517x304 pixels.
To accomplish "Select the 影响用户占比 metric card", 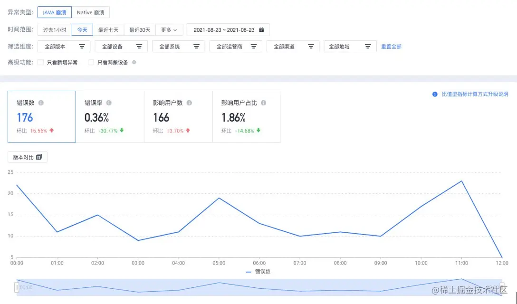I will click(x=247, y=117).
